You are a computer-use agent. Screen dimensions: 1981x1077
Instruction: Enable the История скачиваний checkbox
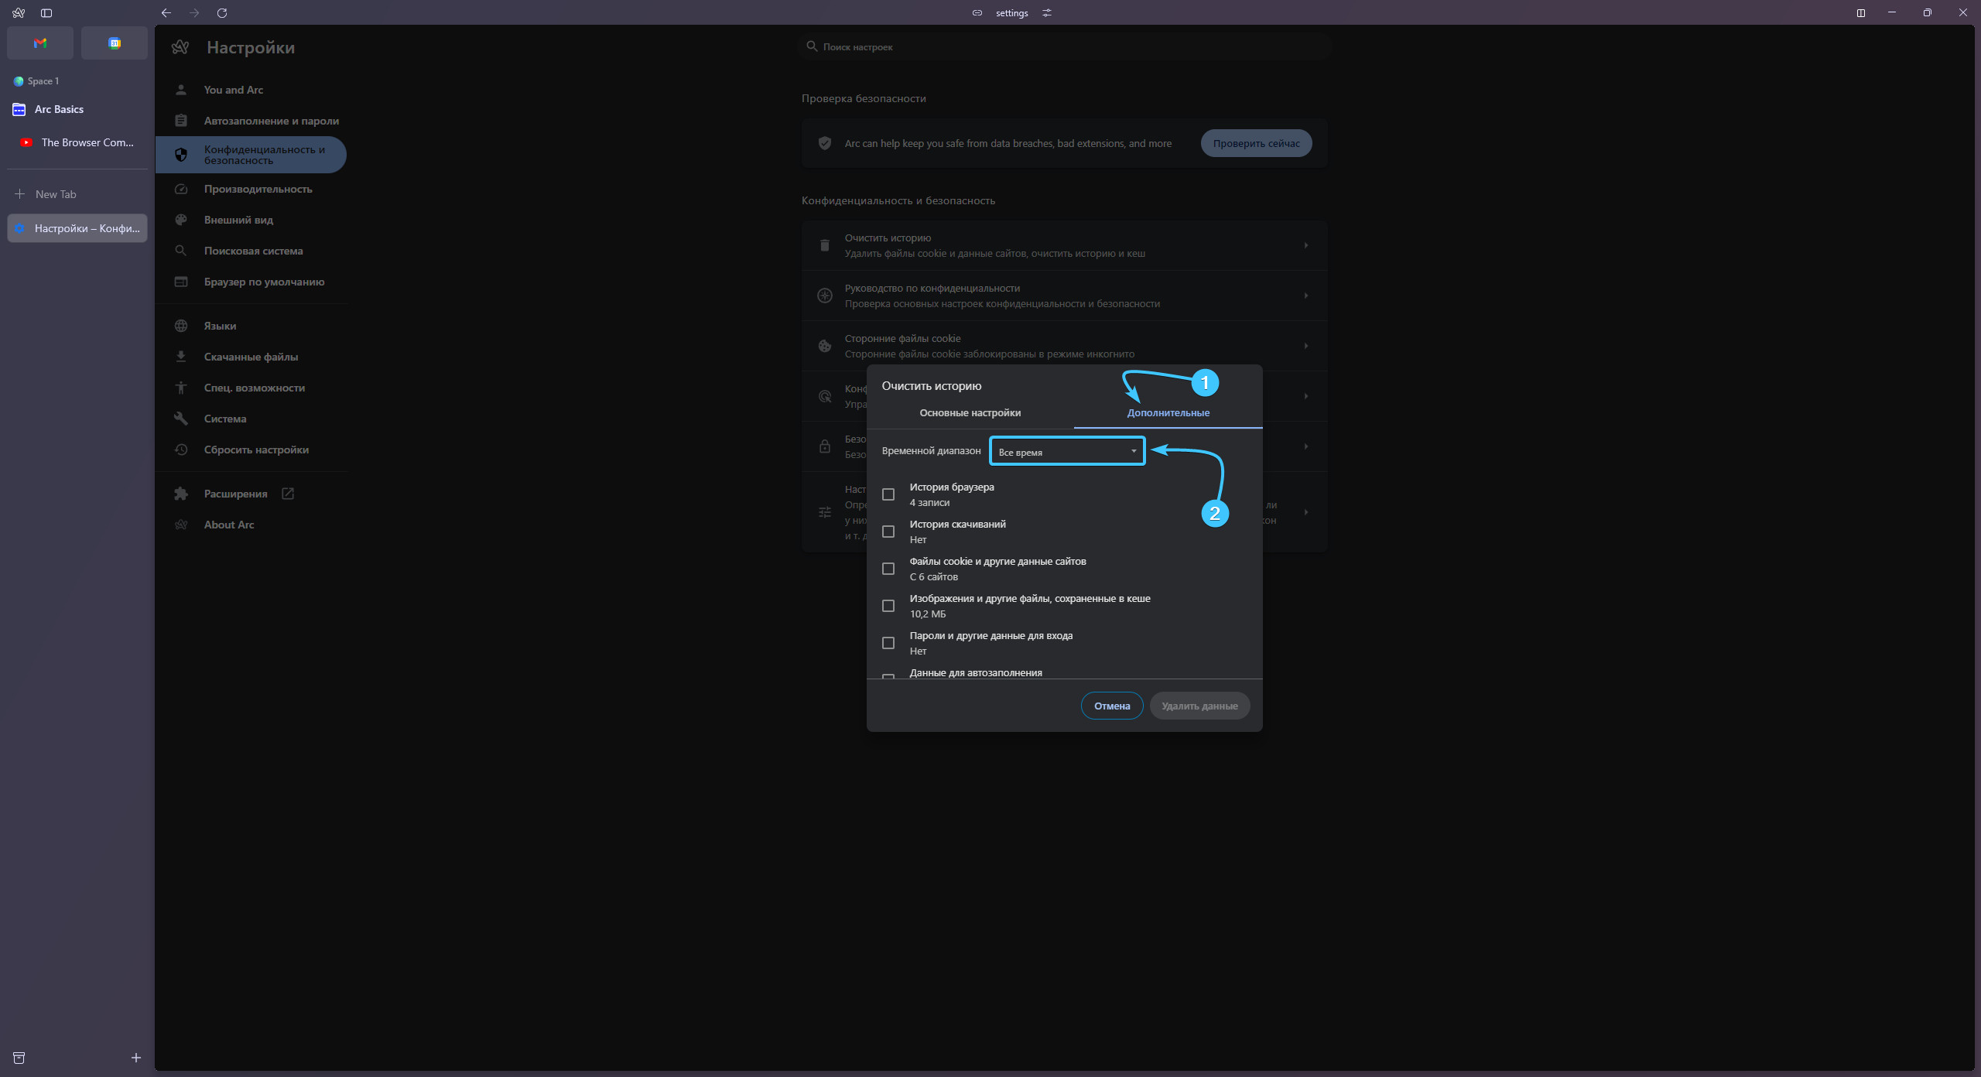point(888,532)
